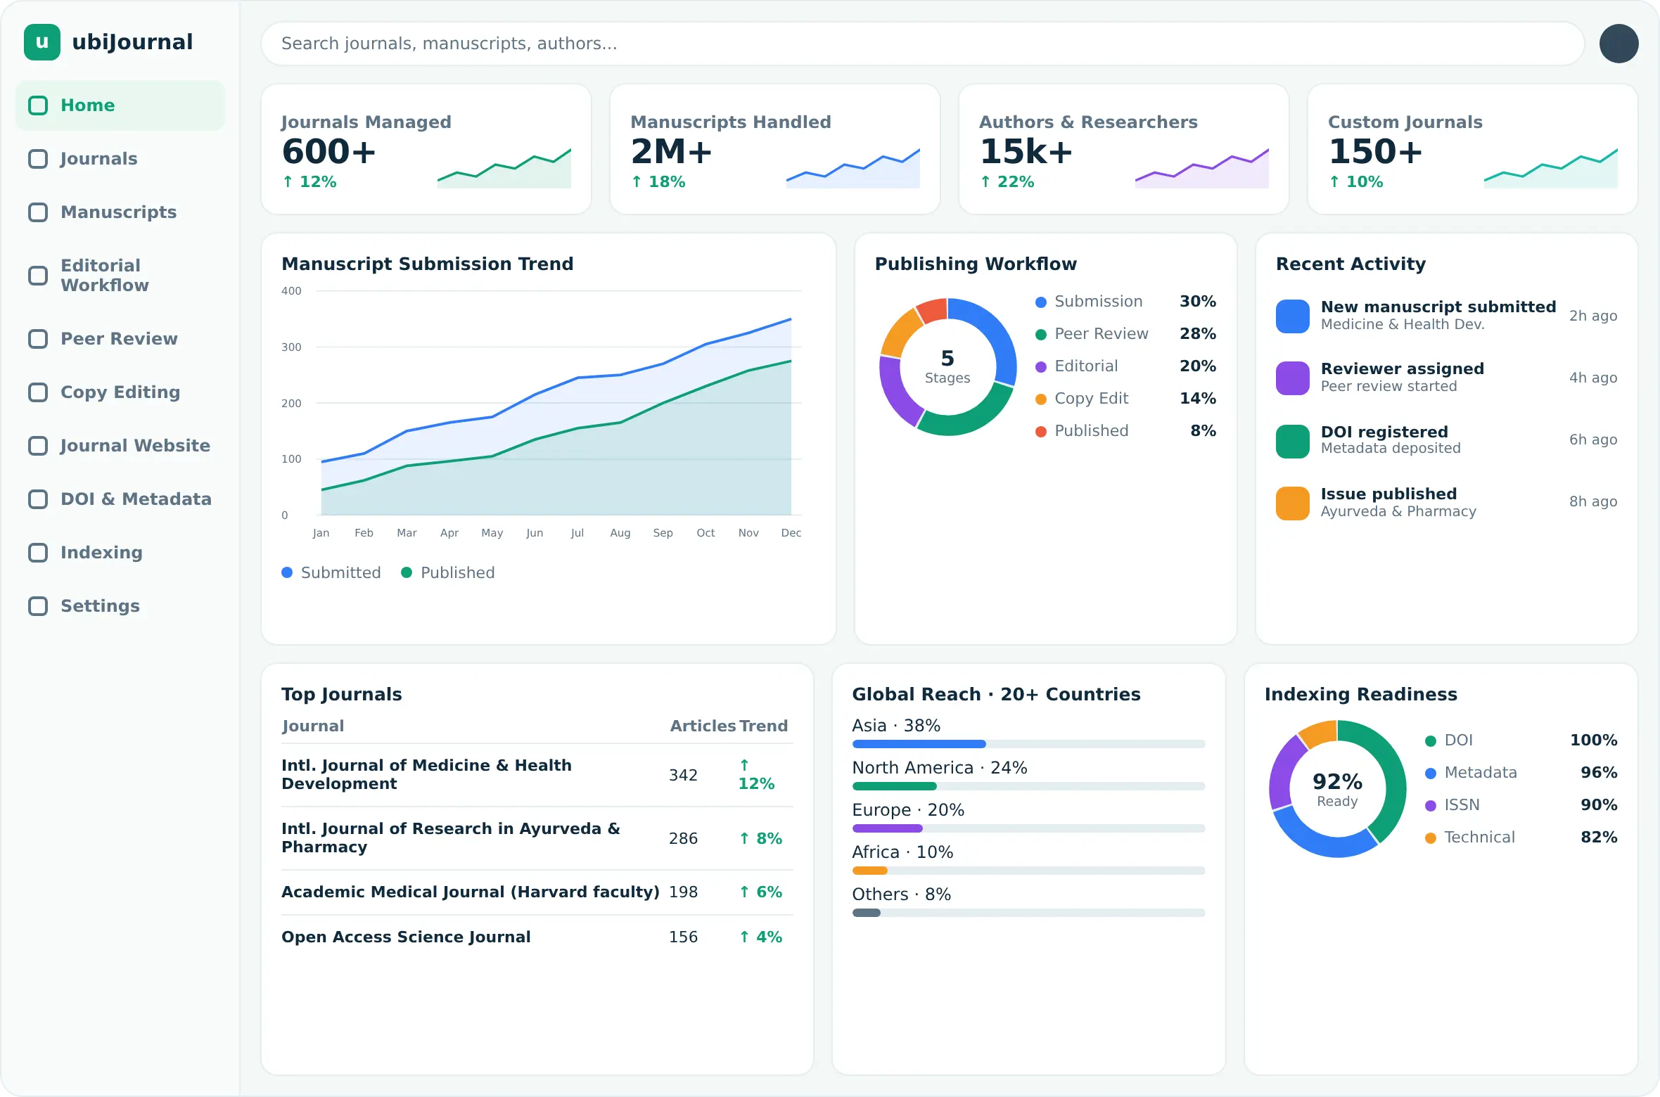Click the Others 8% progress bar
This screenshot has height=1097, width=1660.
(x=1028, y=913)
